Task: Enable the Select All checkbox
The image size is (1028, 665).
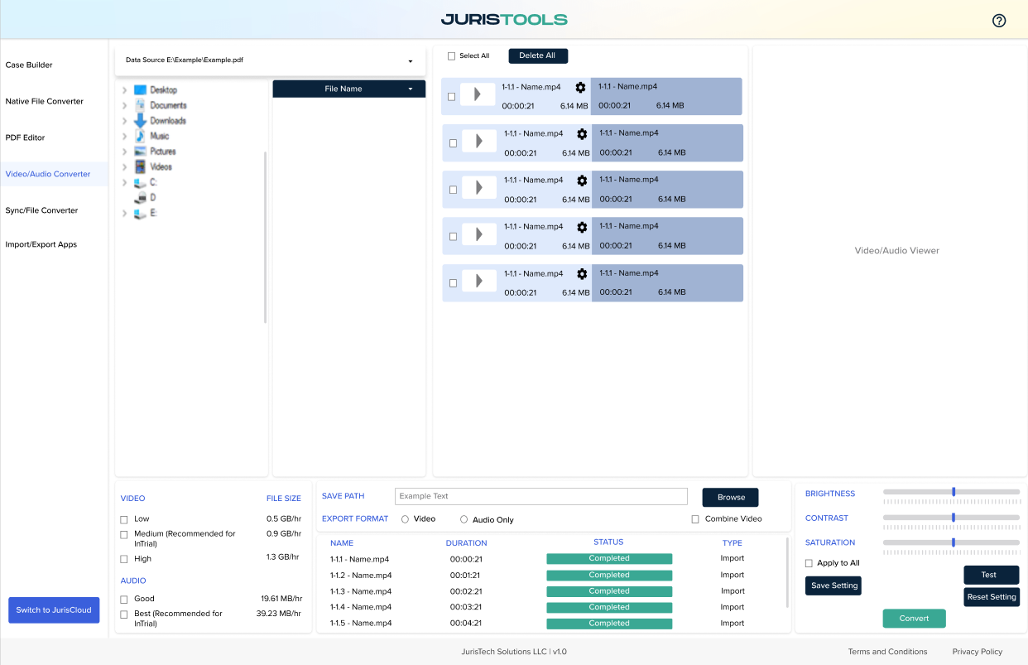Action: pyautogui.click(x=451, y=56)
